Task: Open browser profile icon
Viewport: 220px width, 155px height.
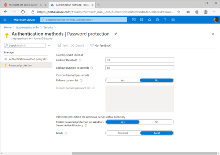Action: point(206,12)
